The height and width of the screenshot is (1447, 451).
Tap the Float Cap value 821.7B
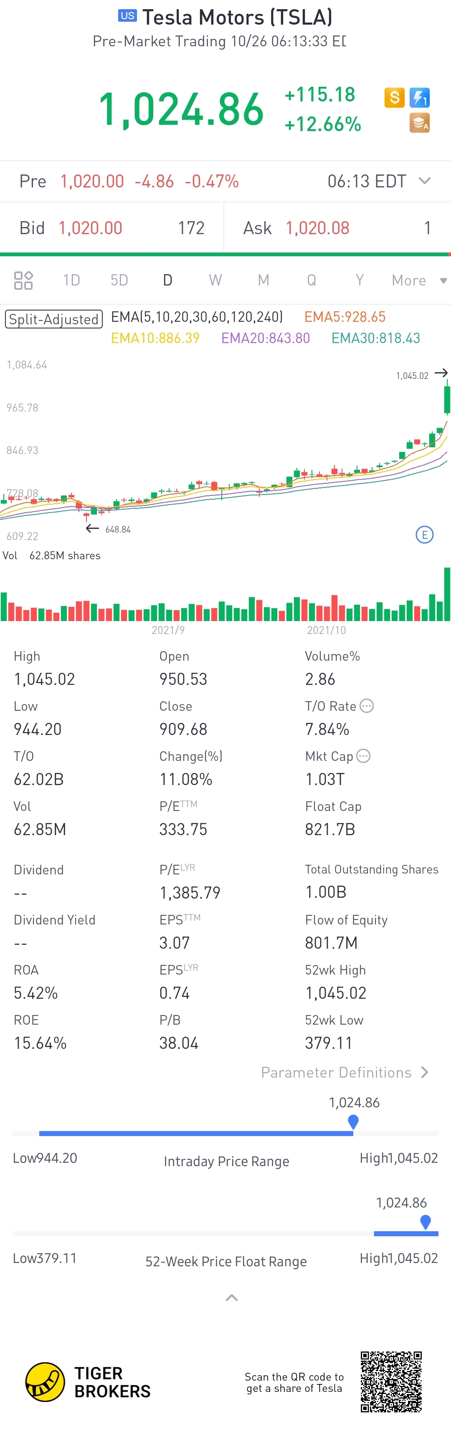(x=330, y=829)
